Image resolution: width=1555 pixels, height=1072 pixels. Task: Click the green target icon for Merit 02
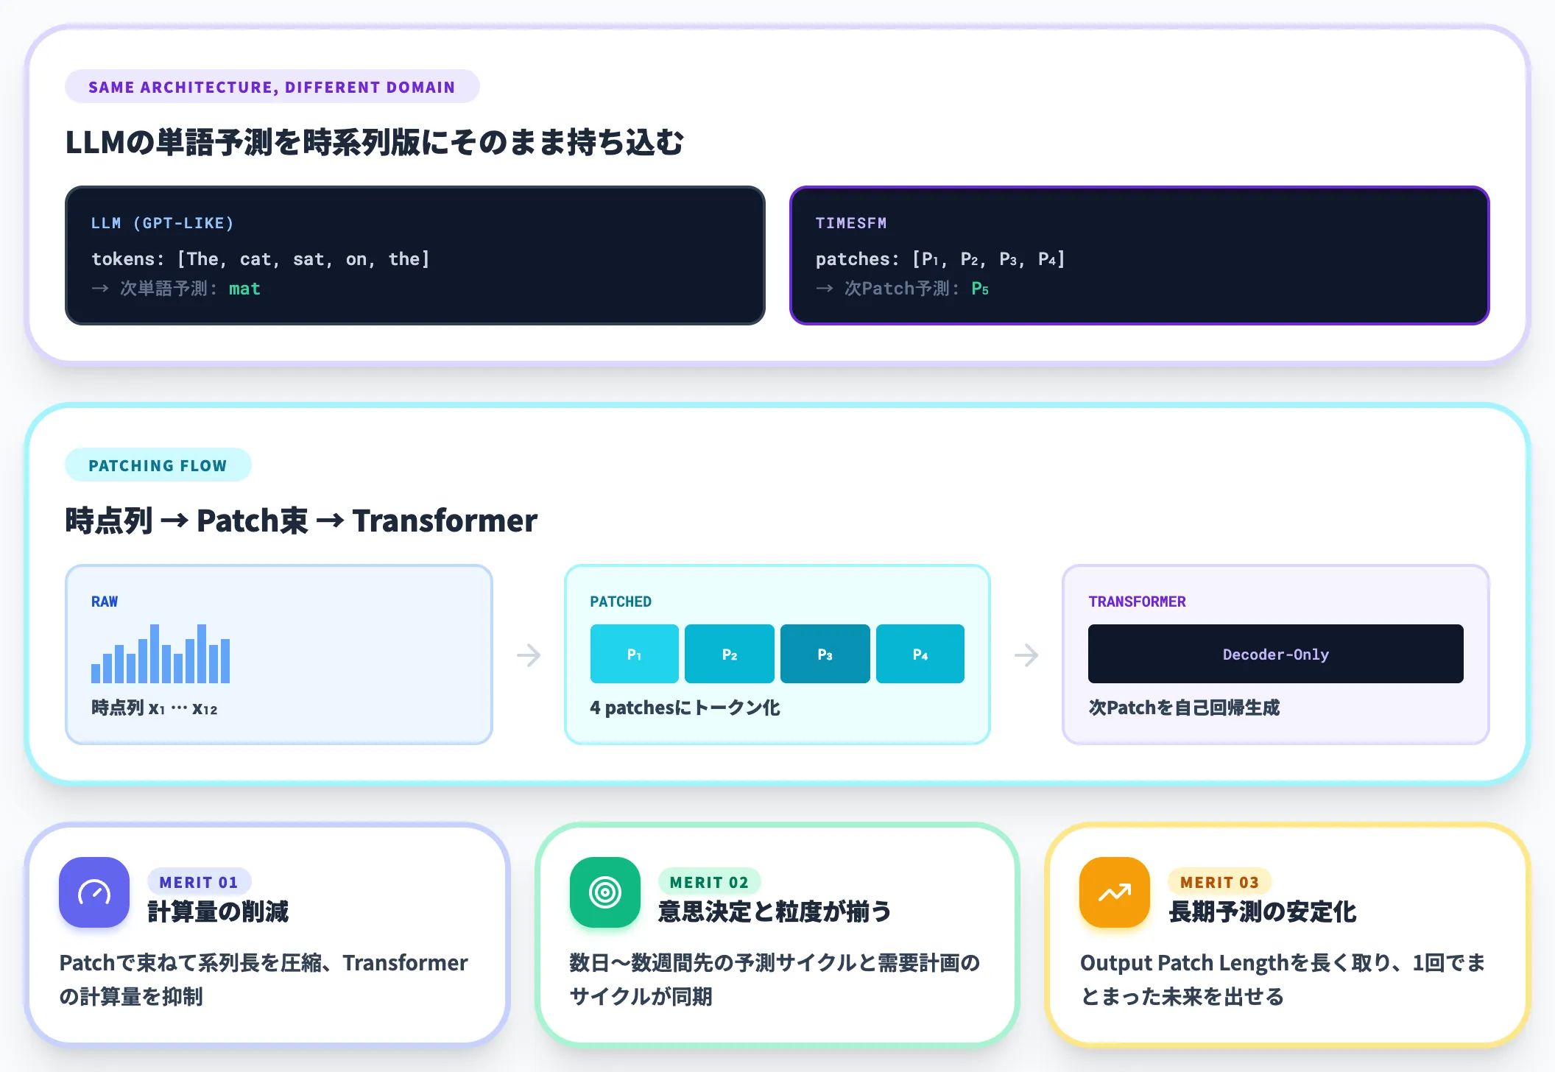(605, 892)
